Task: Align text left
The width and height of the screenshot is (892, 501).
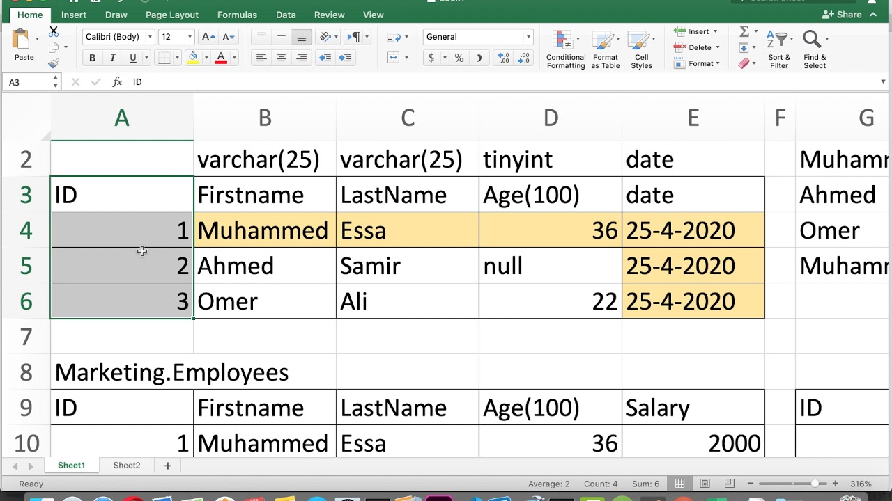Action: (261, 58)
